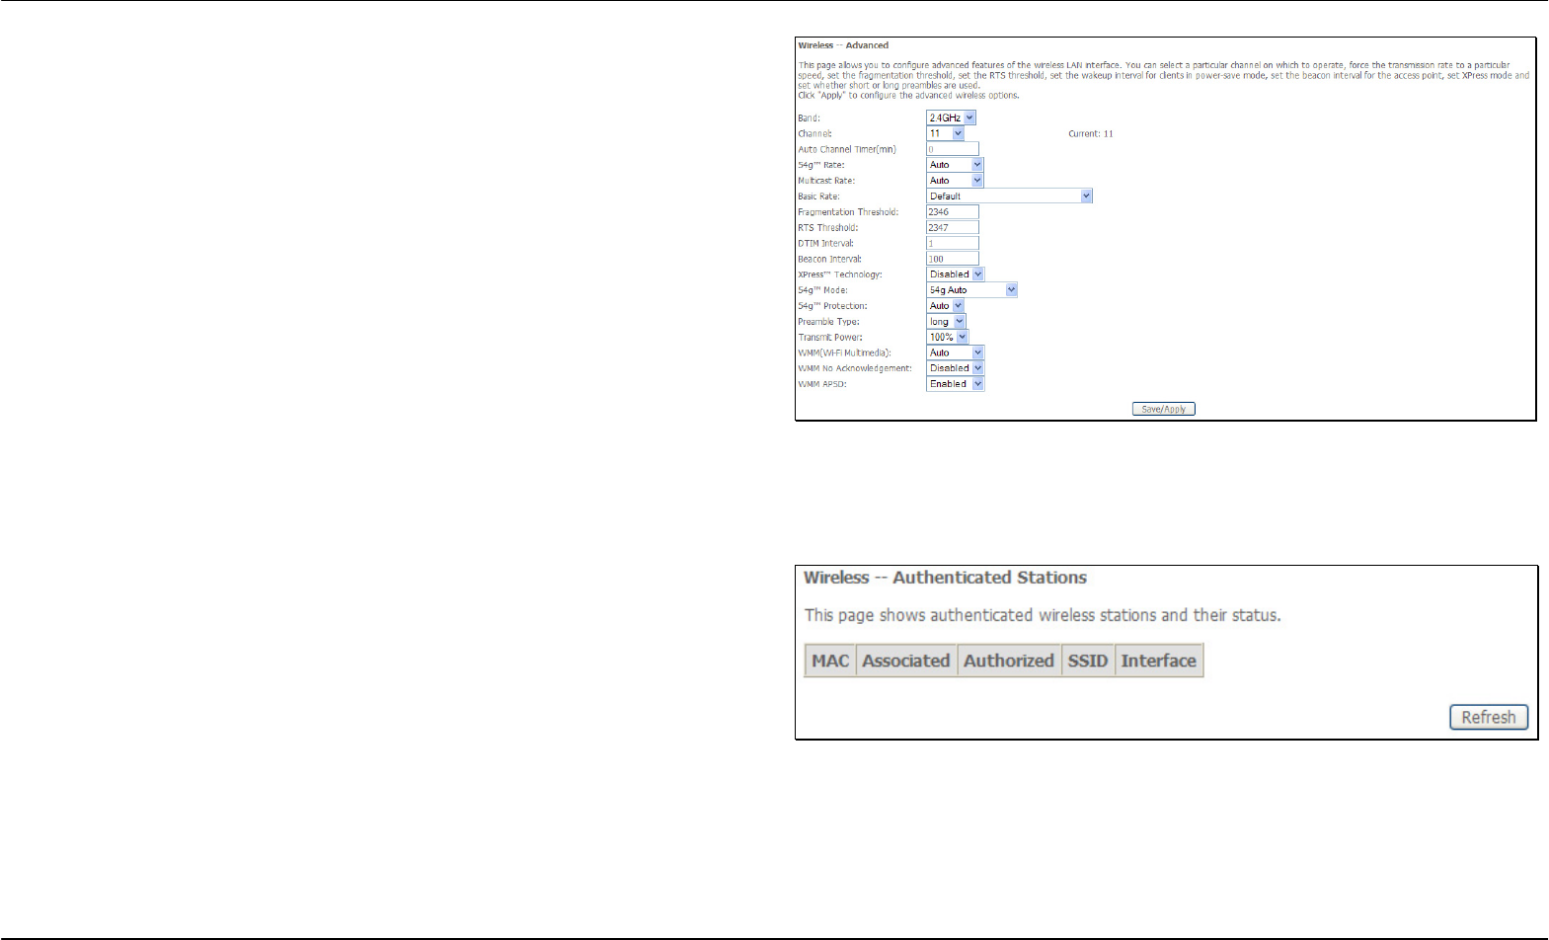Expand the Multicast Rate dropdown

coord(955,181)
